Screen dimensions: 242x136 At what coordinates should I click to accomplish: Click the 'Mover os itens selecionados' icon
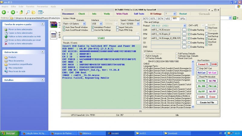click(6, 29)
